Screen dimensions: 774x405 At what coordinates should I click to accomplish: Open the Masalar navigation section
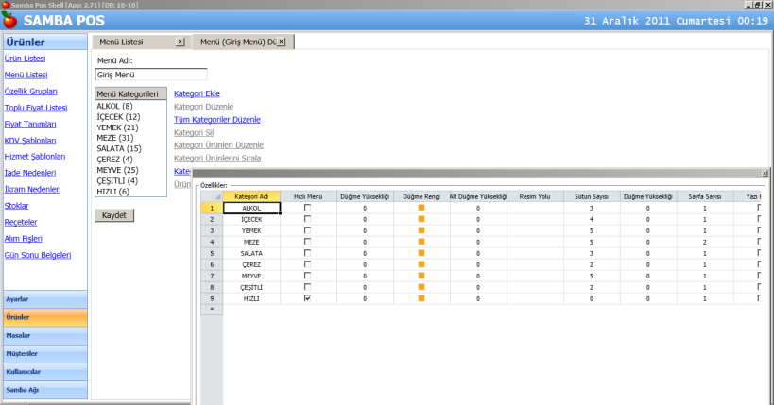tap(45, 335)
